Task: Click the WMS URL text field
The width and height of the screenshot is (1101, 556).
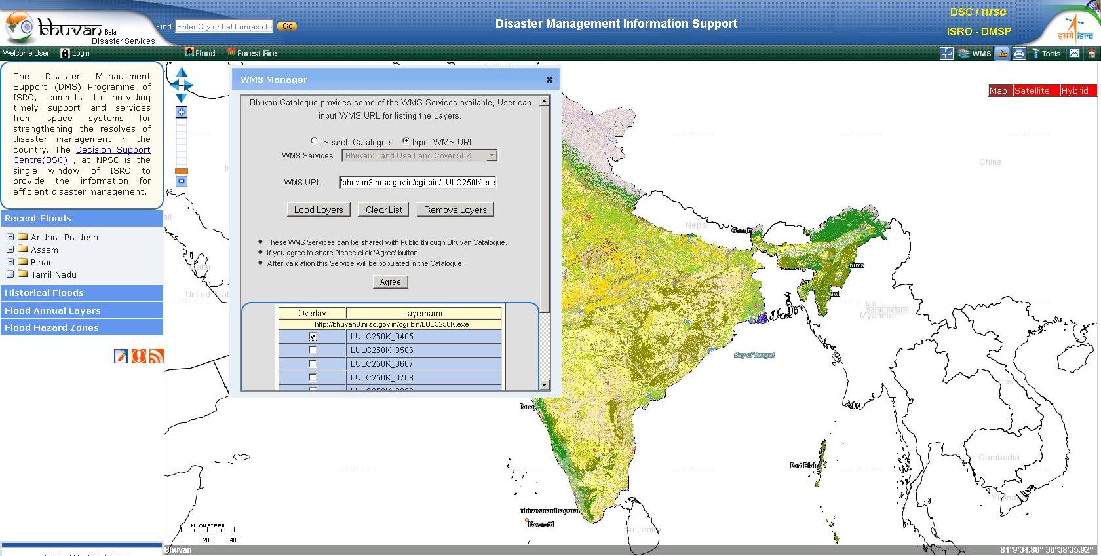Action: tap(417, 182)
